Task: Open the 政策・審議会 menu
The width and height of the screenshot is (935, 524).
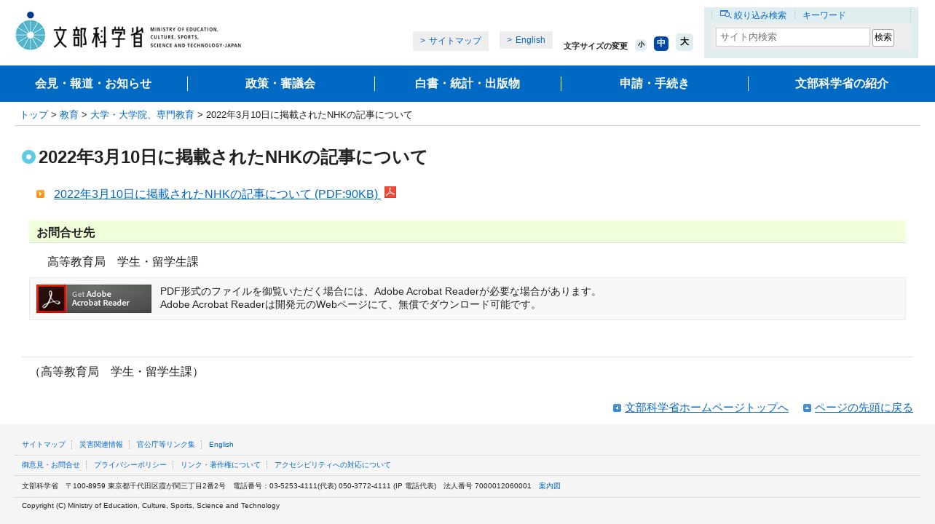Action: point(280,84)
